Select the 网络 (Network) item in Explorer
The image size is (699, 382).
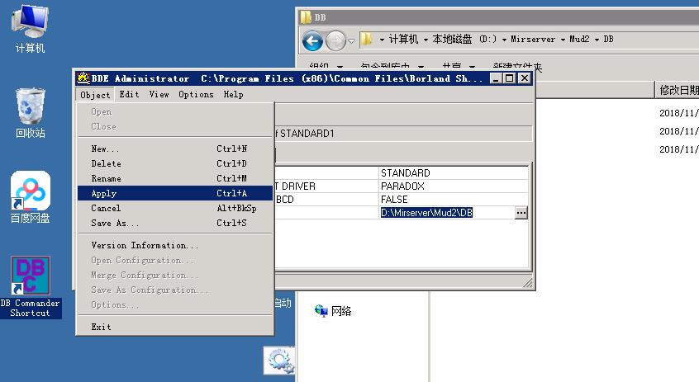340,311
